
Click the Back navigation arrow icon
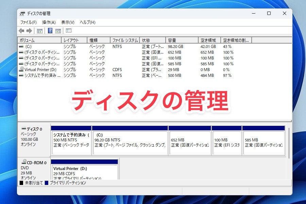coord(21,31)
